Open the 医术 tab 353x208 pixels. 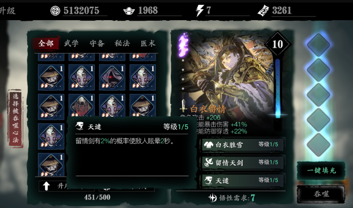148,43
